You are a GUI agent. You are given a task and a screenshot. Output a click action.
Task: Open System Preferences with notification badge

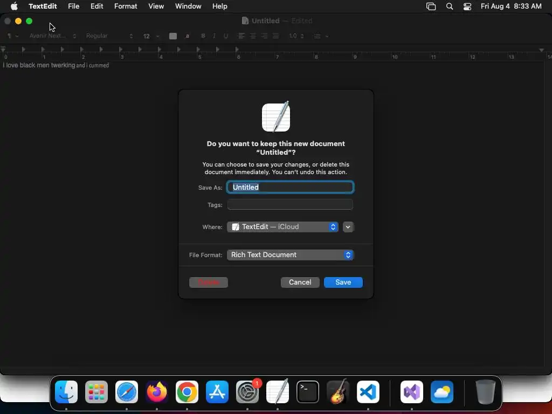pyautogui.click(x=247, y=391)
